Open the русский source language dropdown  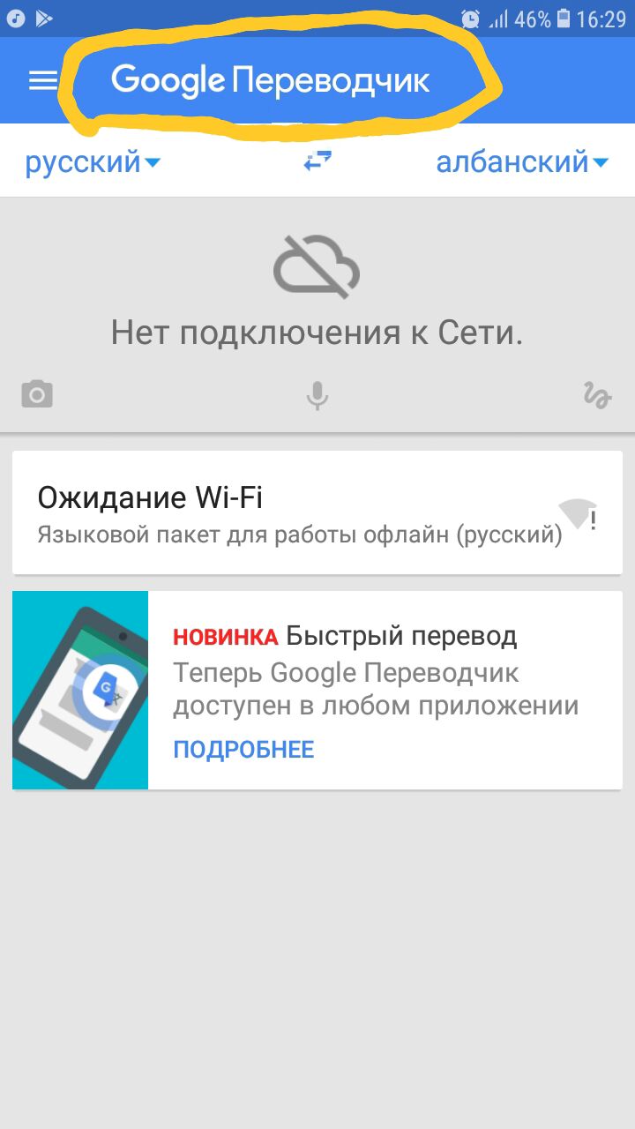[x=93, y=162]
